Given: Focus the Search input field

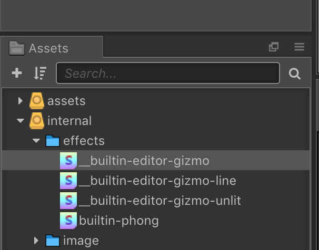Looking at the screenshot, I should click(x=167, y=74).
